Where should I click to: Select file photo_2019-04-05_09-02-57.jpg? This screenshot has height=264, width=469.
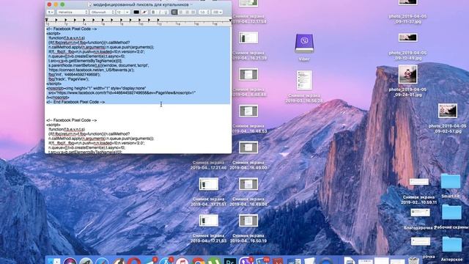click(448, 111)
